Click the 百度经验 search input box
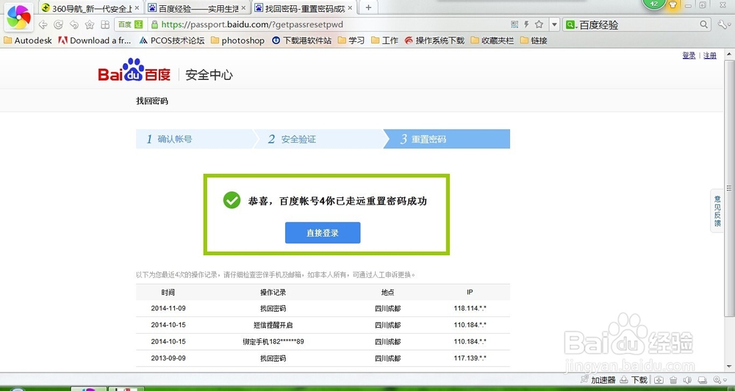The image size is (735, 391). click(637, 25)
